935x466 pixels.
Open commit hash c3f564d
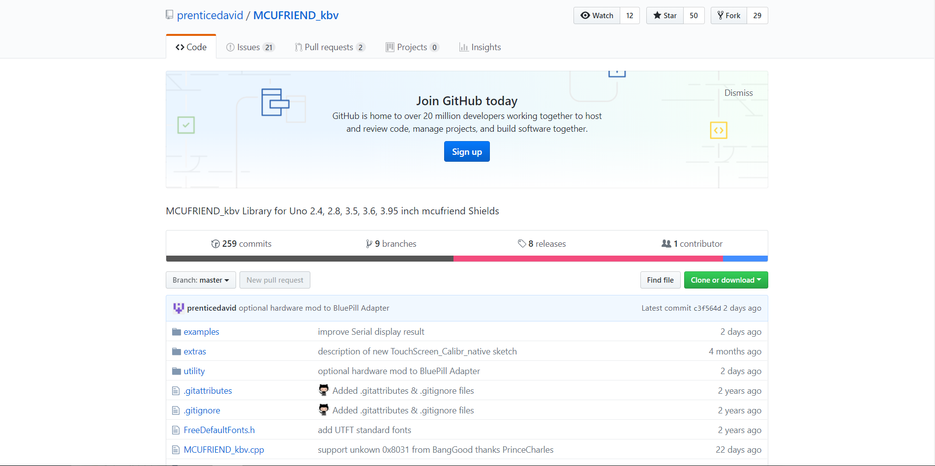coord(707,308)
